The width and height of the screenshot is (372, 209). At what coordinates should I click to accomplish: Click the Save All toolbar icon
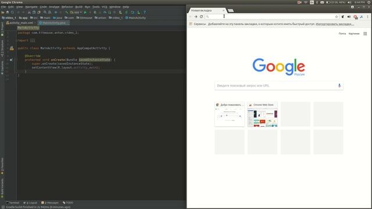[x=8, y=12]
